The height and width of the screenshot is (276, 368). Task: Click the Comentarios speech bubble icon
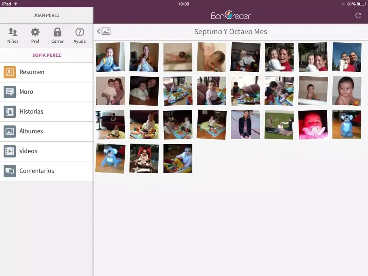(10, 171)
